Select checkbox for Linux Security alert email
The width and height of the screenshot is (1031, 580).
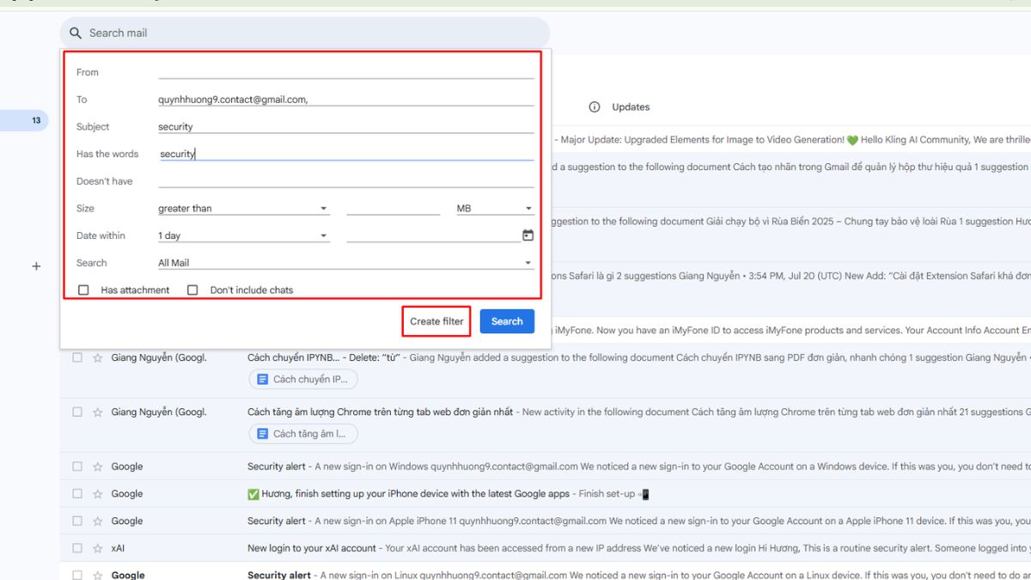click(x=77, y=575)
